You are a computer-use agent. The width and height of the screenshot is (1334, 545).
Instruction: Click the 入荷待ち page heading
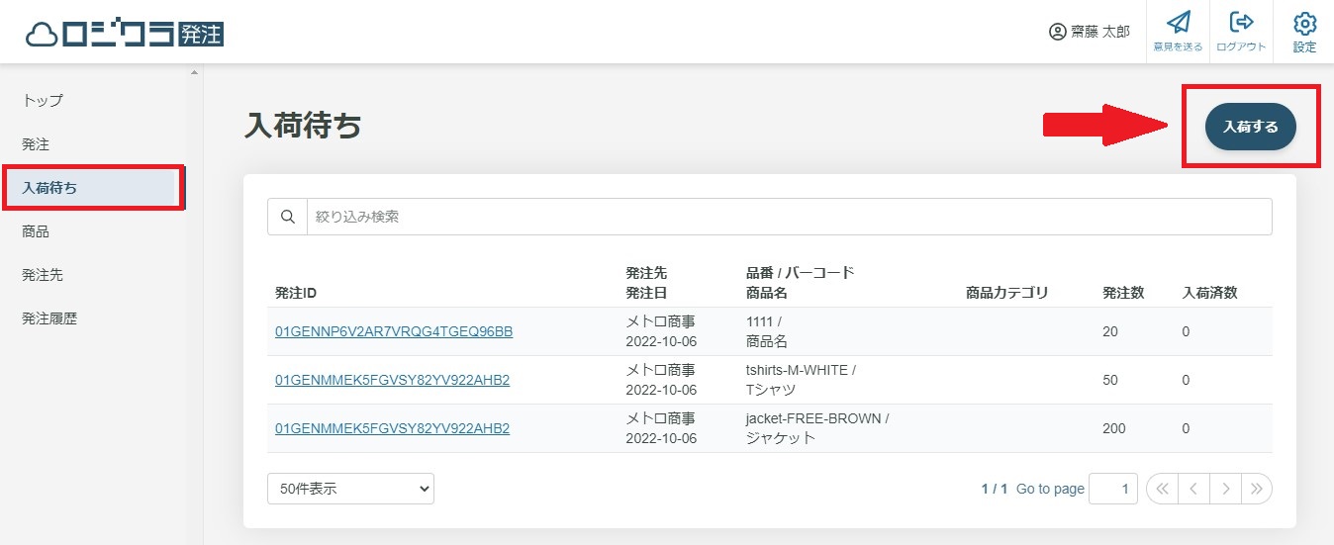[303, 127]
